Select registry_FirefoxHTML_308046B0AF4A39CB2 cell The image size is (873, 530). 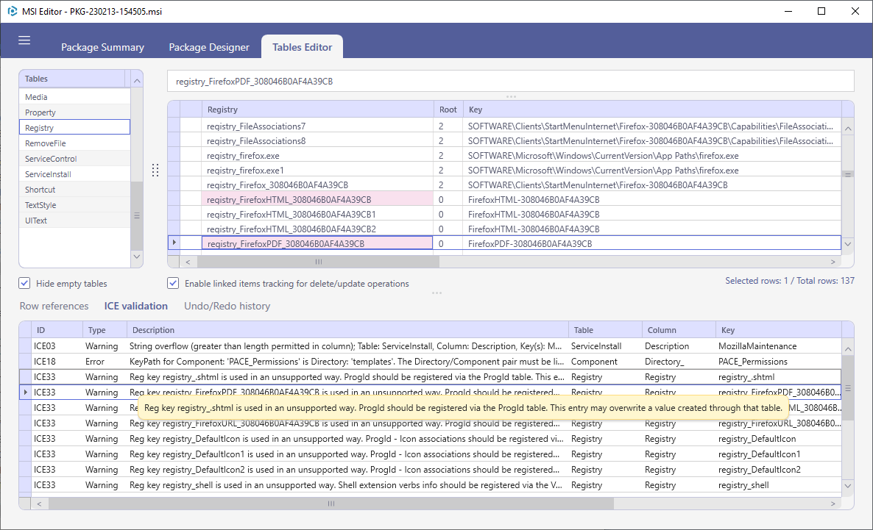pyautogui.click(x=317, y=229)
